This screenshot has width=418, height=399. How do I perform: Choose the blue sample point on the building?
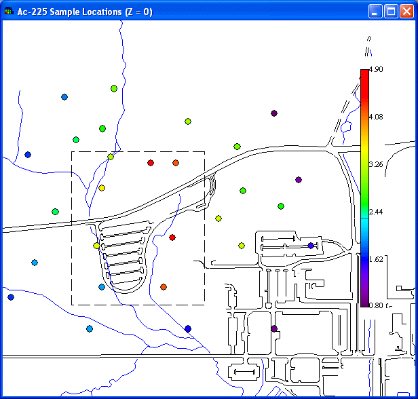[311, 246]
